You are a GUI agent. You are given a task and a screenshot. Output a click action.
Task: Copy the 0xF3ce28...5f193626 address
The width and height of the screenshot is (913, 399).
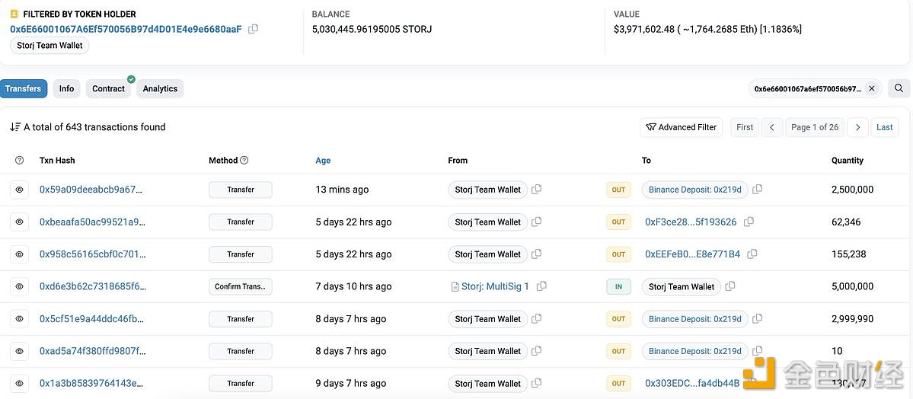pos(749,222)
